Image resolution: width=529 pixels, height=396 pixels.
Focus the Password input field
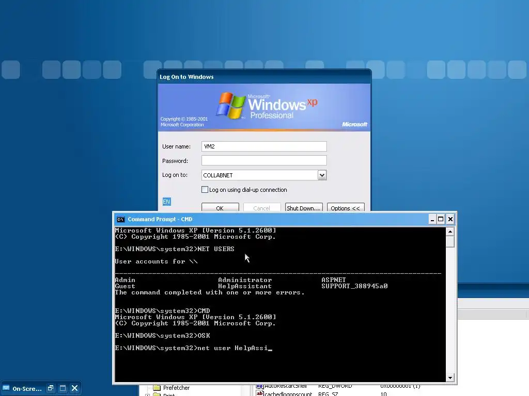coord(264,161)
